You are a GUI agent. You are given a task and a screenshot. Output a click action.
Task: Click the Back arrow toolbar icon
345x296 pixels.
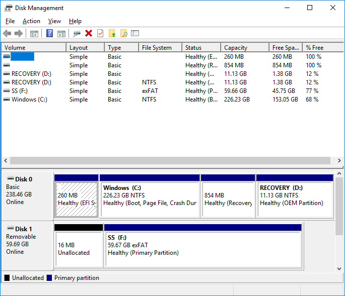[x=7, y=34]
